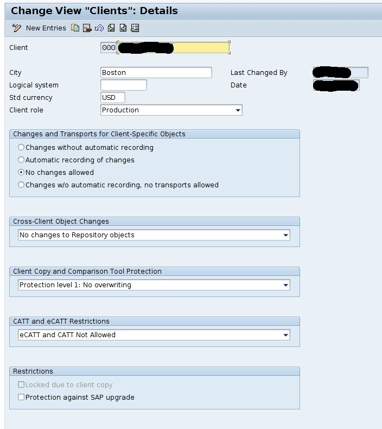The height and width of the screenshot is (429, 382).
Task: Click the Cross-Client Object Changes header
Action: 155,222
